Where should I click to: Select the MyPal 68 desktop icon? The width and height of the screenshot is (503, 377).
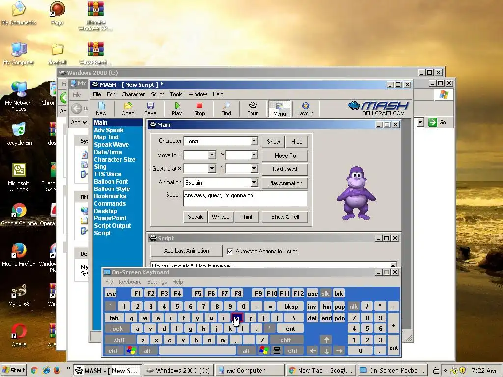tap(19, 295)
